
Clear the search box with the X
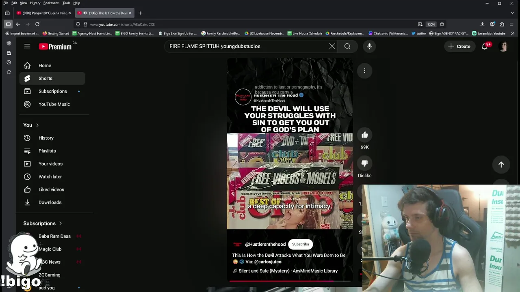click(x=332, y=46)
